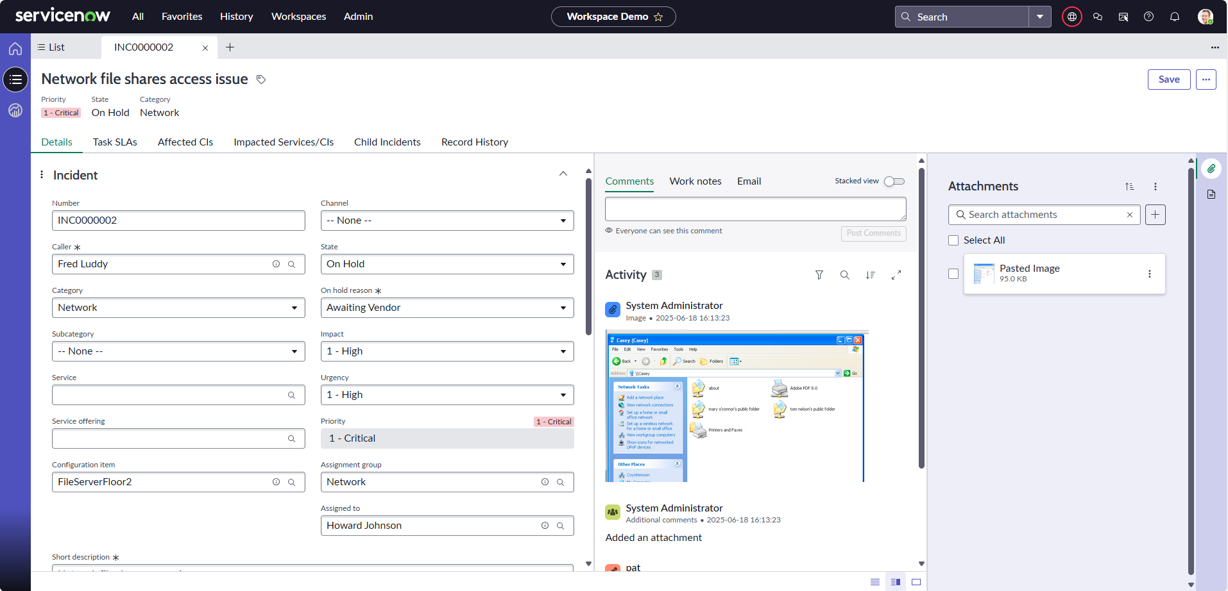
Task: Expand the Activity stream to full view
Action: pos(896,275)
